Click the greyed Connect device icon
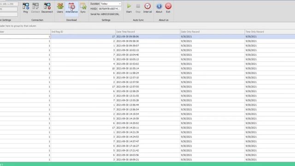Image resolution: width=295 pixels, height=166 pixels. [35, 8]
